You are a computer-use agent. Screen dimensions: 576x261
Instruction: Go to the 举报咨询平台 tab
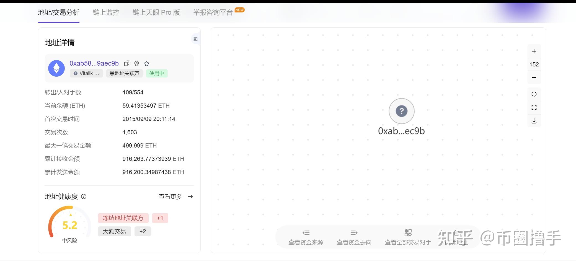pyautogui.click(x=213, y=12)
